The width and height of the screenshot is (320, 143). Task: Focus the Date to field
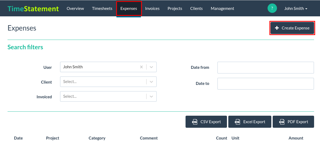pyautogui.click(x=265, y=84)
